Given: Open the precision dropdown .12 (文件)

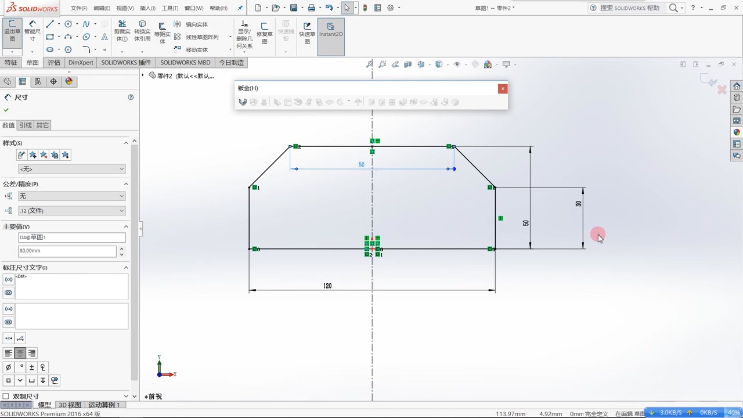Looking at the screenshot, I should pos(72,211).
